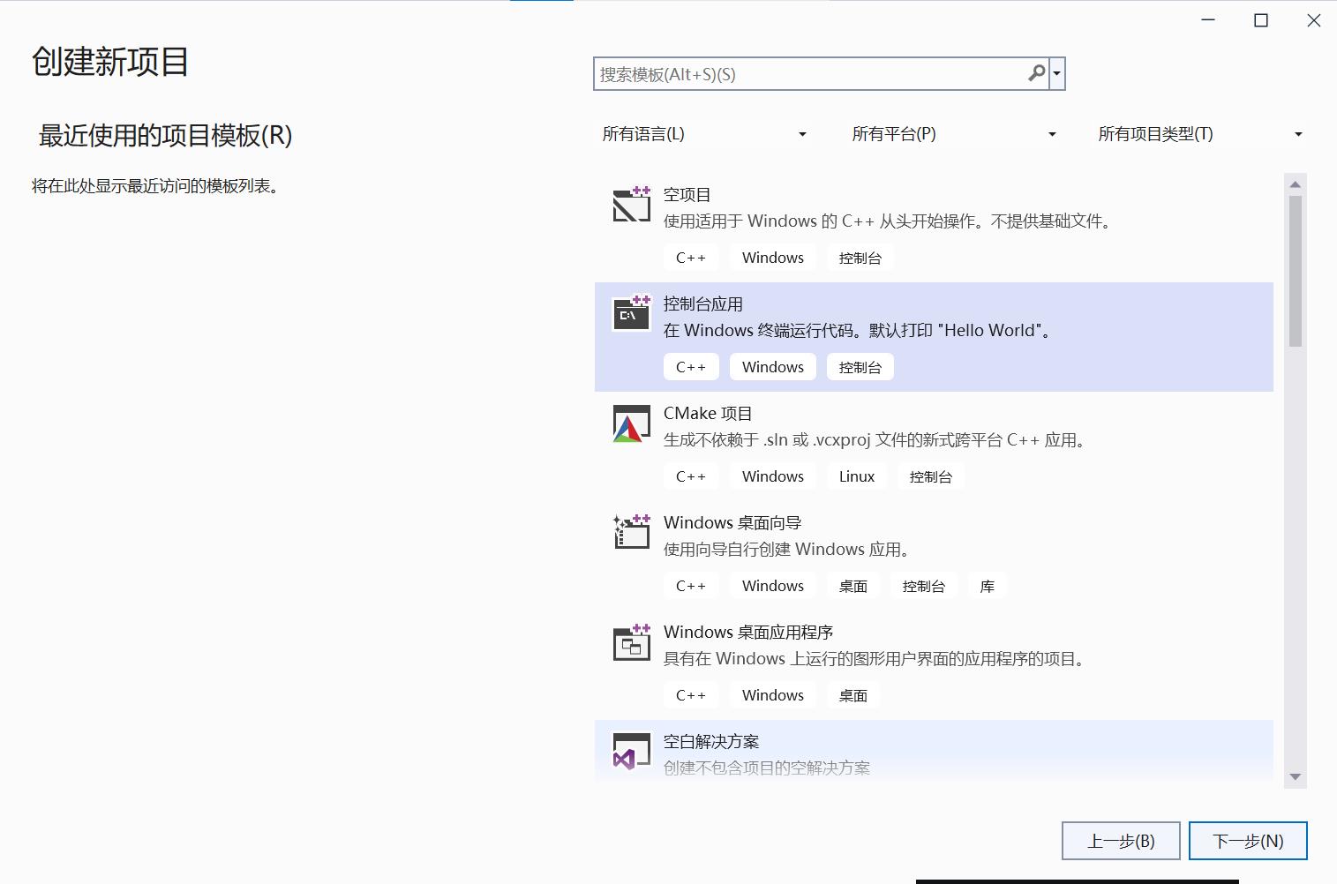Screen dimensions: 1337x884
Task: Open the search history dropdown arrow
Action: [1056, 74]
